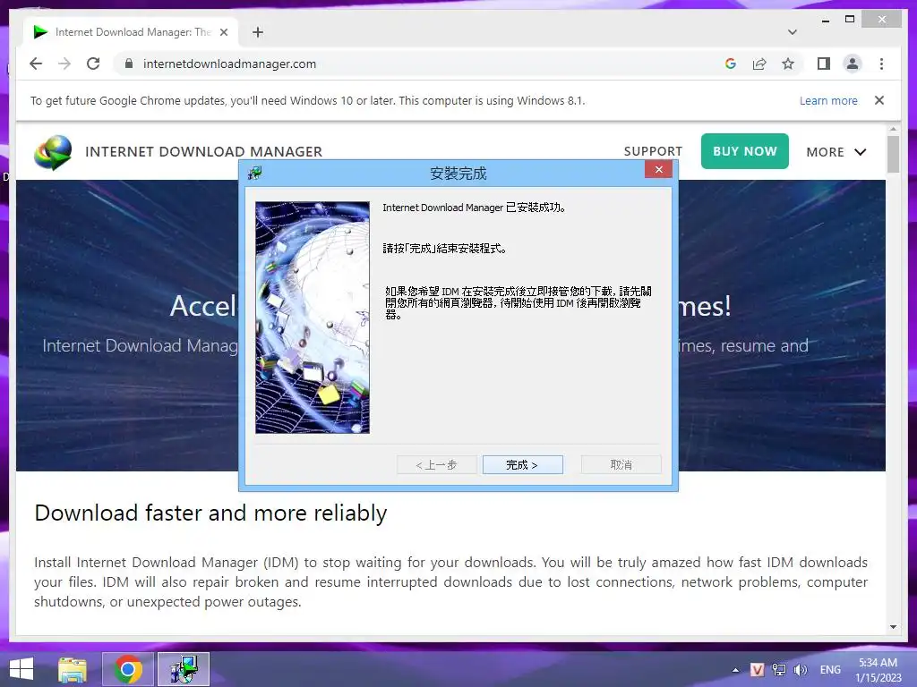
Task: Click the 上一步 back button
Action: coord(437,465)
